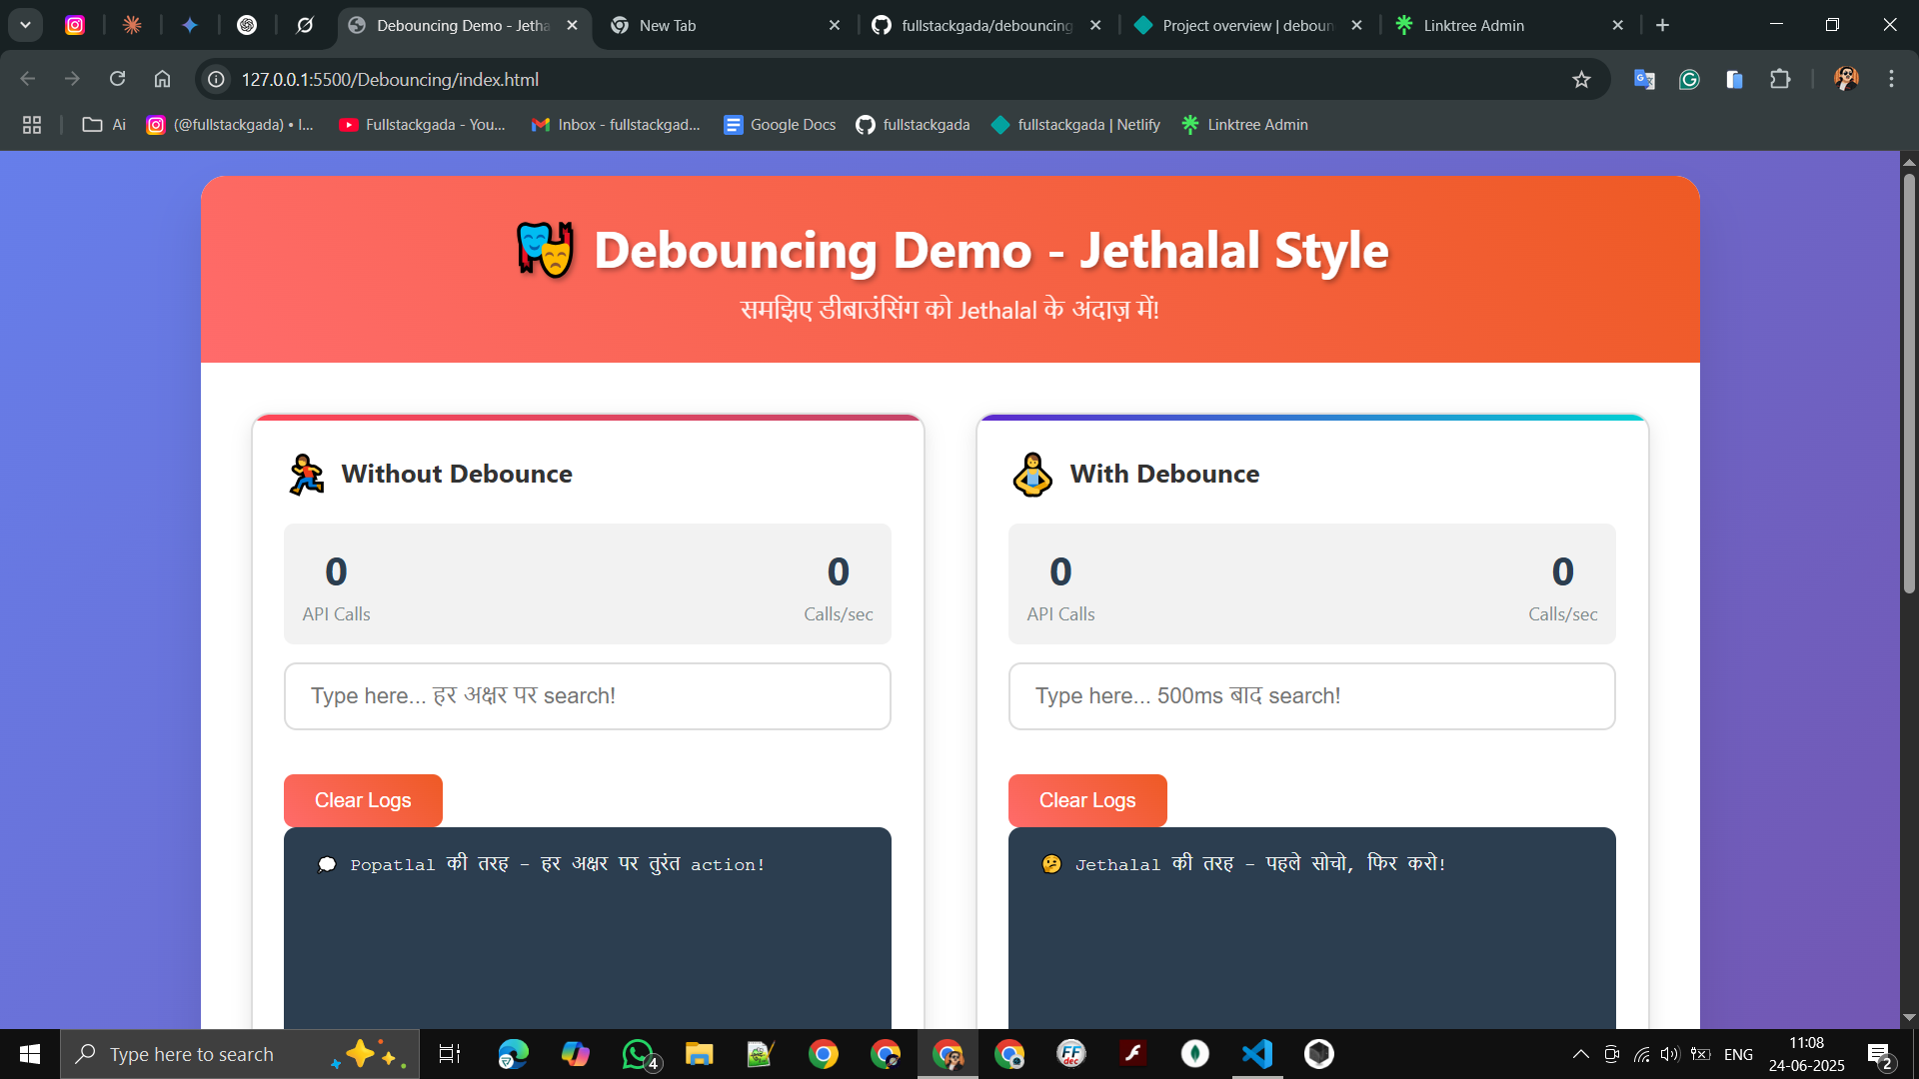Viewport: 1919px width, 1079px height.
Task: Click the taskbar search box
Action: pyautogui.click(x=240, y=1054)
